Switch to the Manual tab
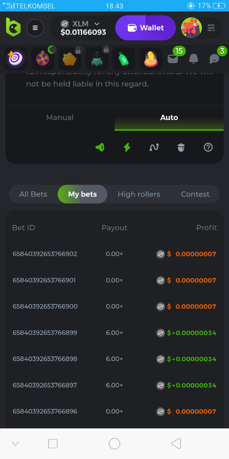 (60, 118)
